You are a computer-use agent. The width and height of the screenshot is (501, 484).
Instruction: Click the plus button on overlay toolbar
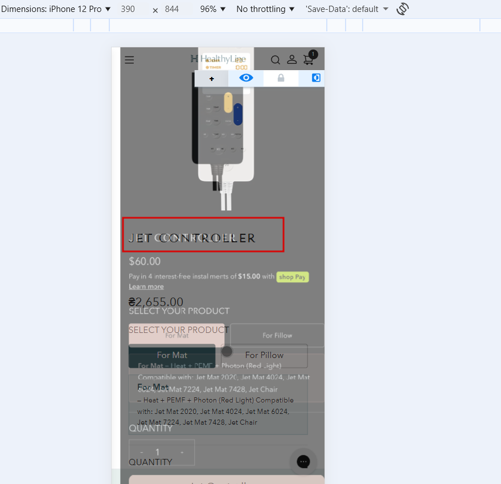(x=212, y=79)
